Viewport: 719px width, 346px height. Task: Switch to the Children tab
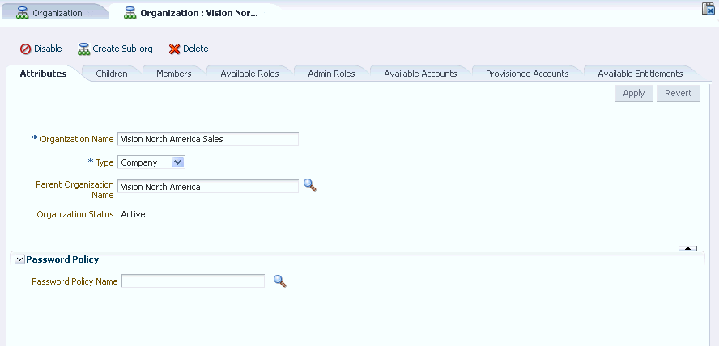tap(112, 74)
